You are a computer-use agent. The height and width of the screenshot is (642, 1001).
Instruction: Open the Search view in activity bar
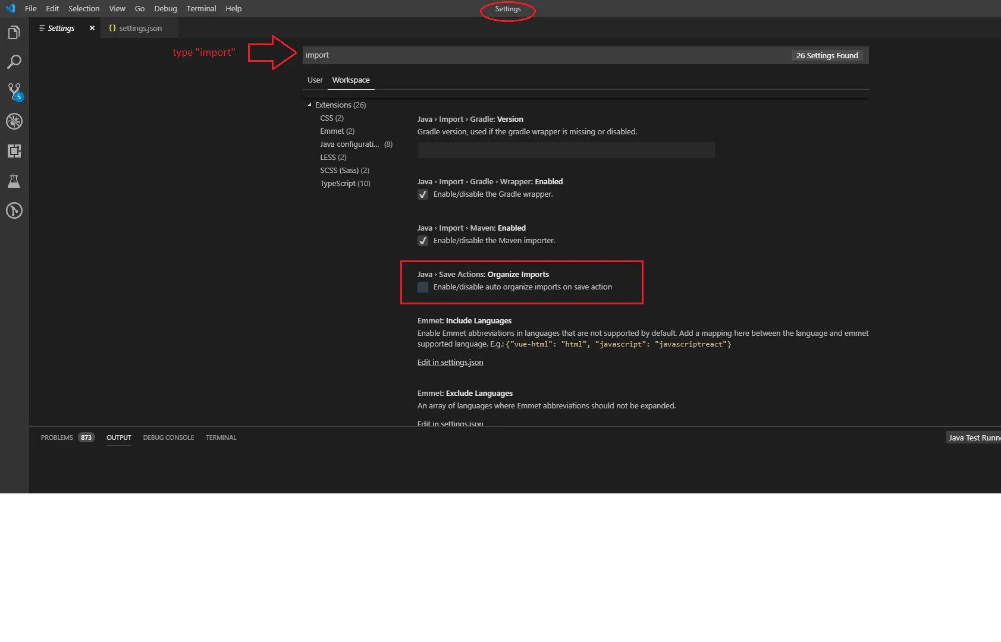[14, 62]
